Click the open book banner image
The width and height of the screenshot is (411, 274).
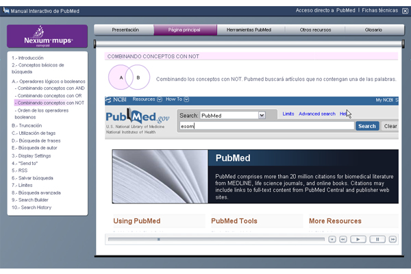(160, 177)
